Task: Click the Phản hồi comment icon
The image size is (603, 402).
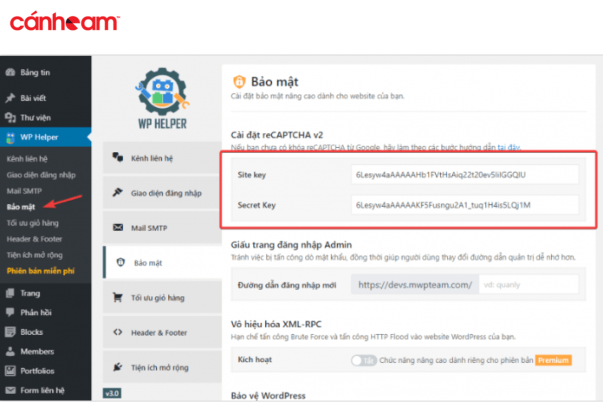Action: pyautogui.click(x=10, y=313)
